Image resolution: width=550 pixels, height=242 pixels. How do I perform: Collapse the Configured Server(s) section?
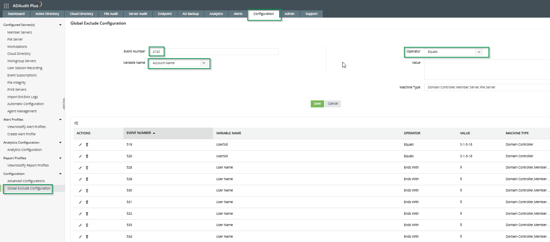coord(60,25)
